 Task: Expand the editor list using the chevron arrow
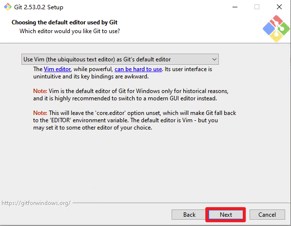pos(214,59)
